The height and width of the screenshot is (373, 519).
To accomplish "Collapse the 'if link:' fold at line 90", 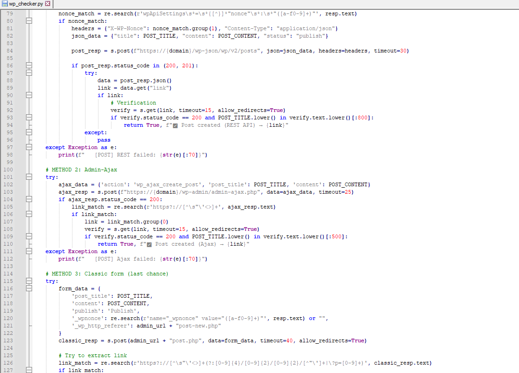I will pos(29,95).
